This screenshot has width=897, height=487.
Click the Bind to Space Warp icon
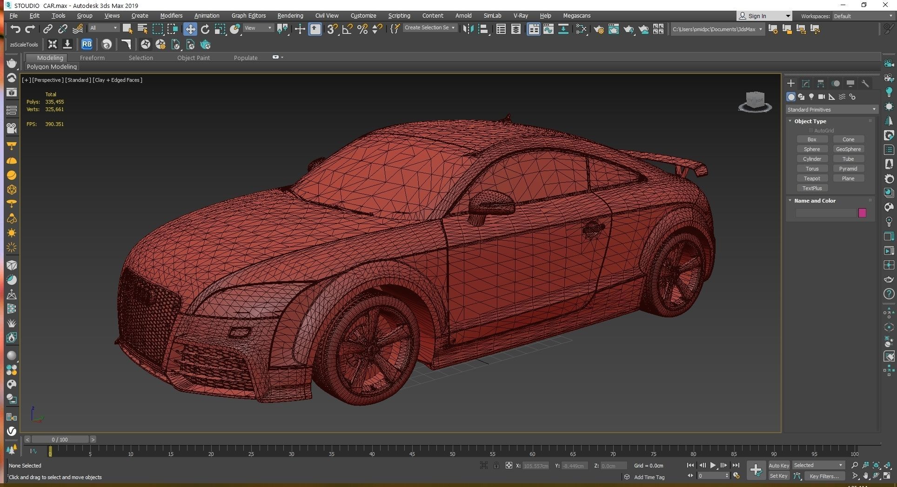coord(78,29)
